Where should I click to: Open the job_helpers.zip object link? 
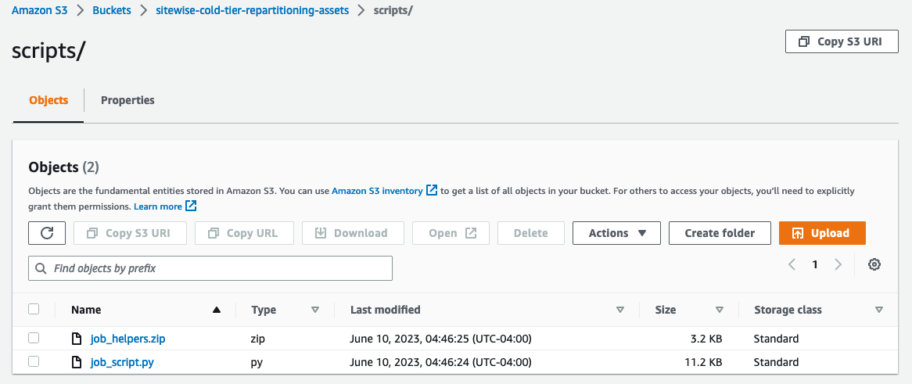click(x=128, y=339)
